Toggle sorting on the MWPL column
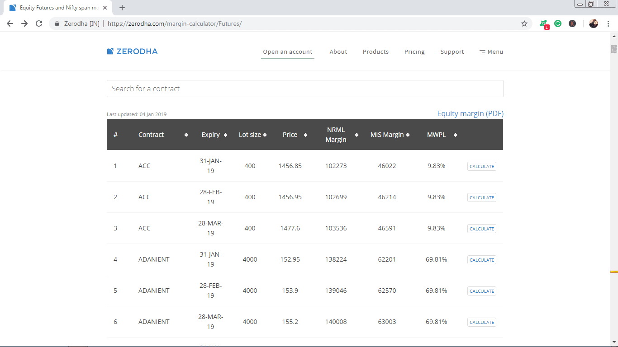Viewport: 618px width, 347px height. pyautogui.click(x=455, y=135)
